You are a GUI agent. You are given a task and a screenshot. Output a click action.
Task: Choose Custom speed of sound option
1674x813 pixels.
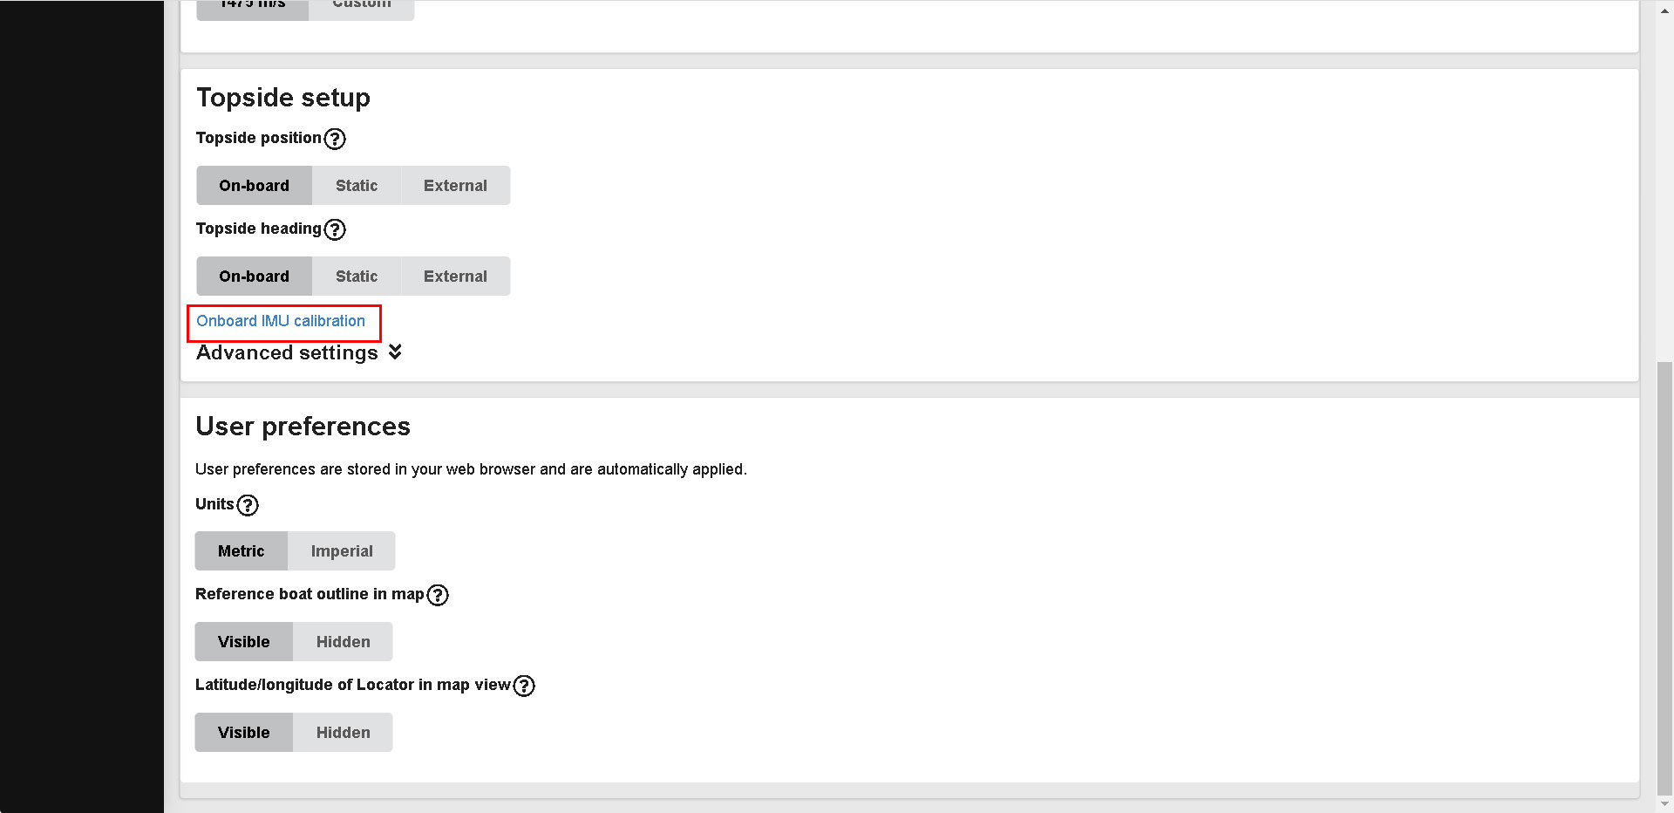click(361, 7)
